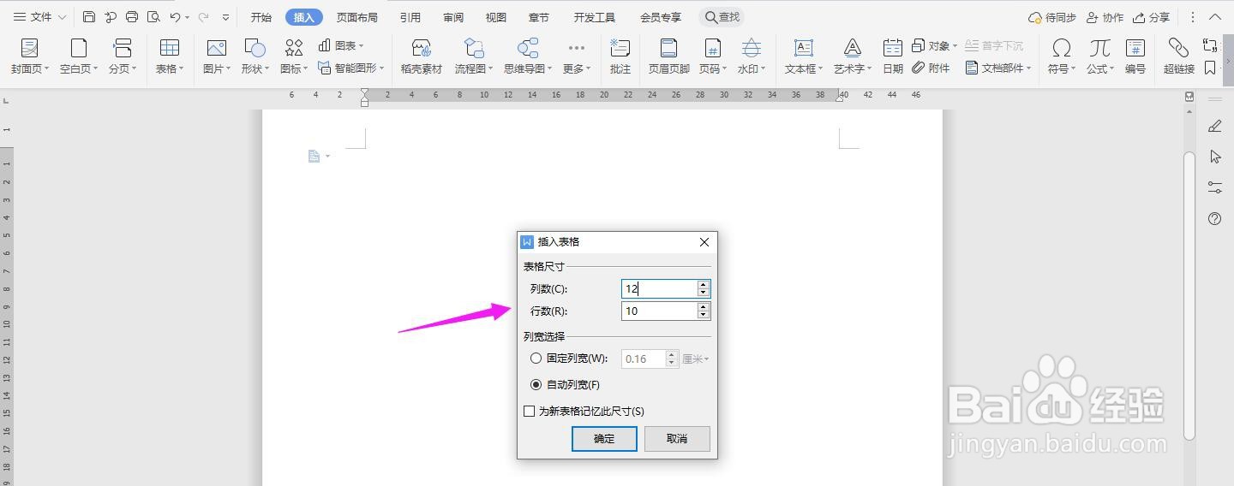Click the help question-mark icon in right sidebar

coord(1214,219)
